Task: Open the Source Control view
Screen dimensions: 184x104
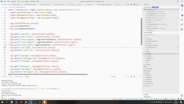Action: click(x=182, y=15)
